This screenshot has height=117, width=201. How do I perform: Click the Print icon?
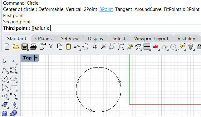click(33, 47)
